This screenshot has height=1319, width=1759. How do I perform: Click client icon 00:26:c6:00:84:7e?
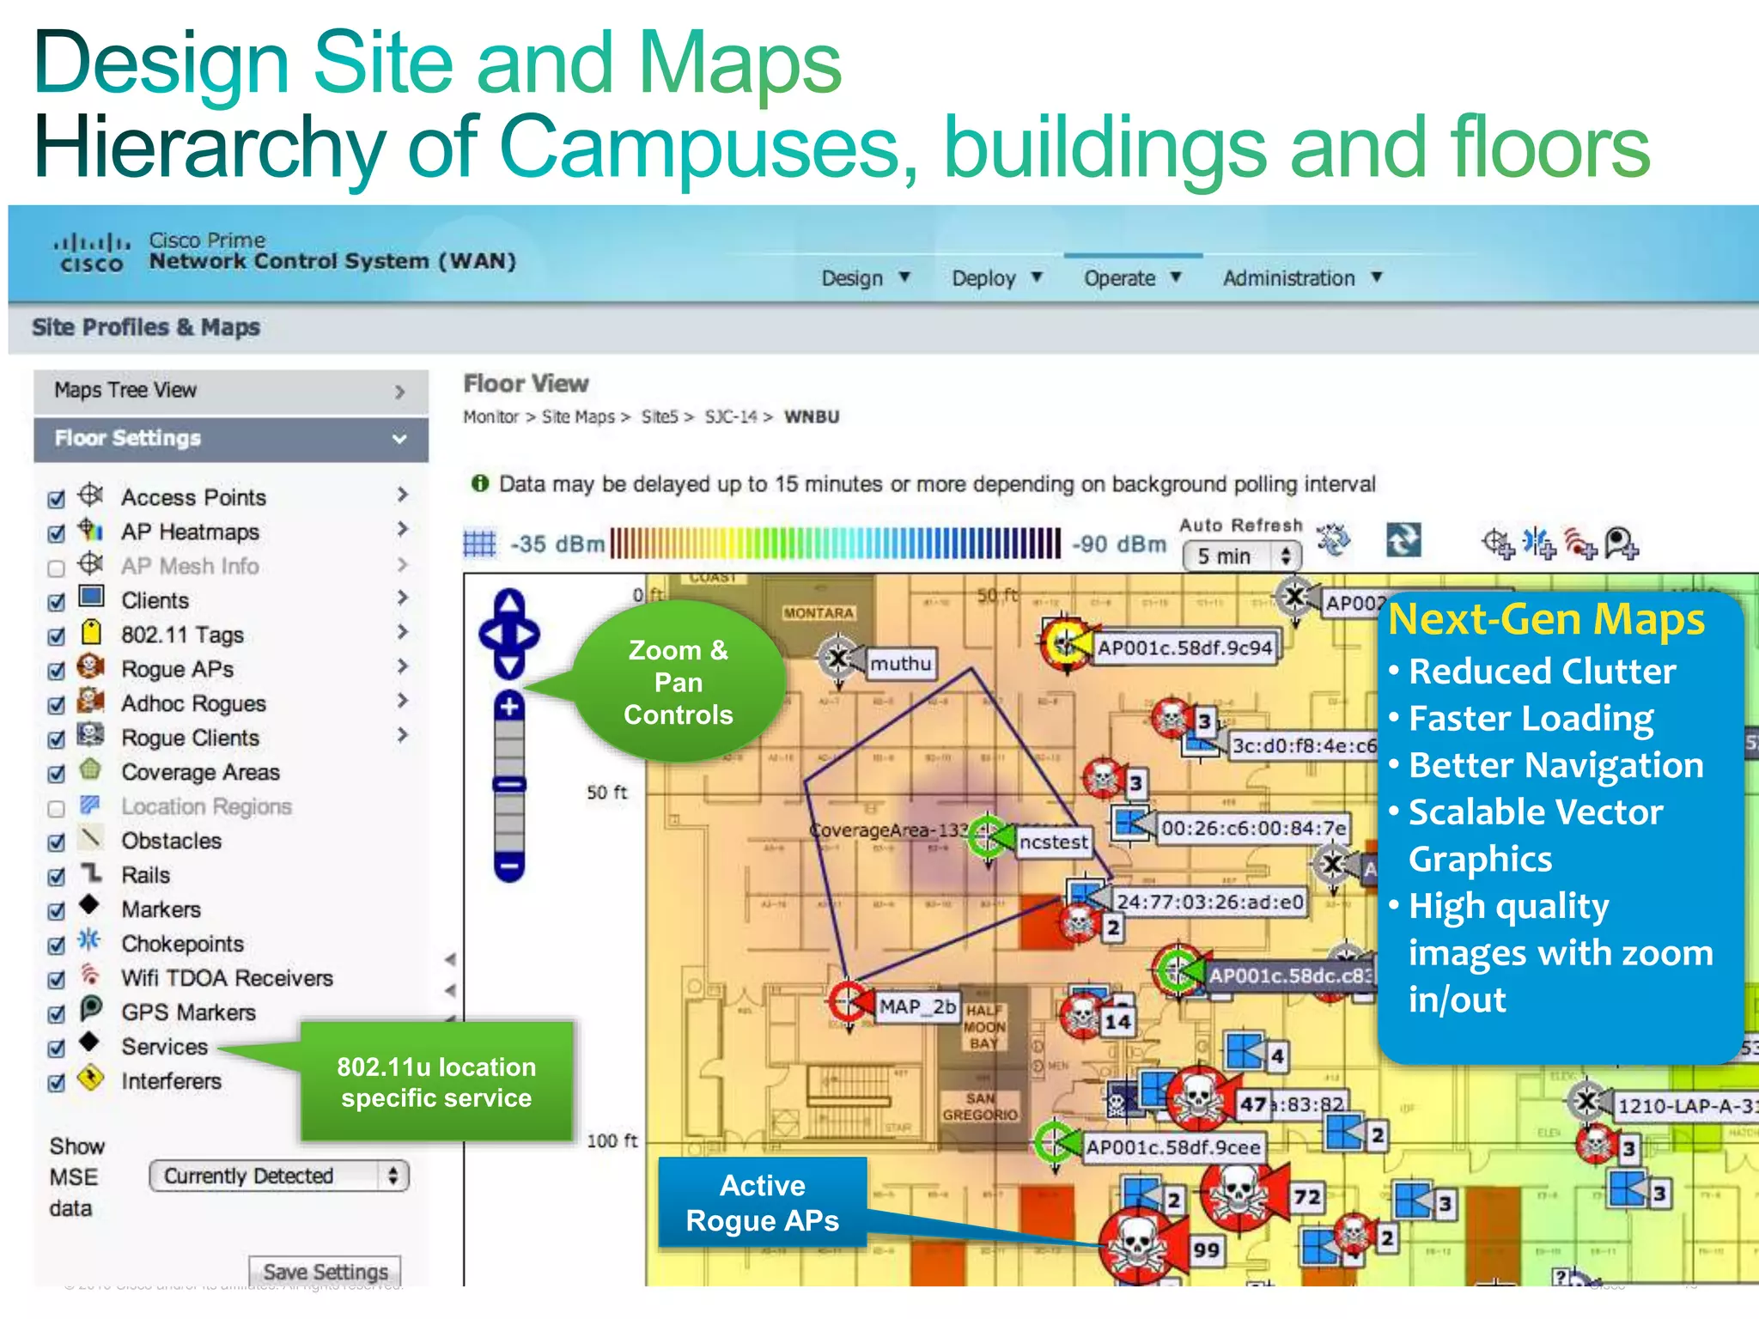point(1130,823)
